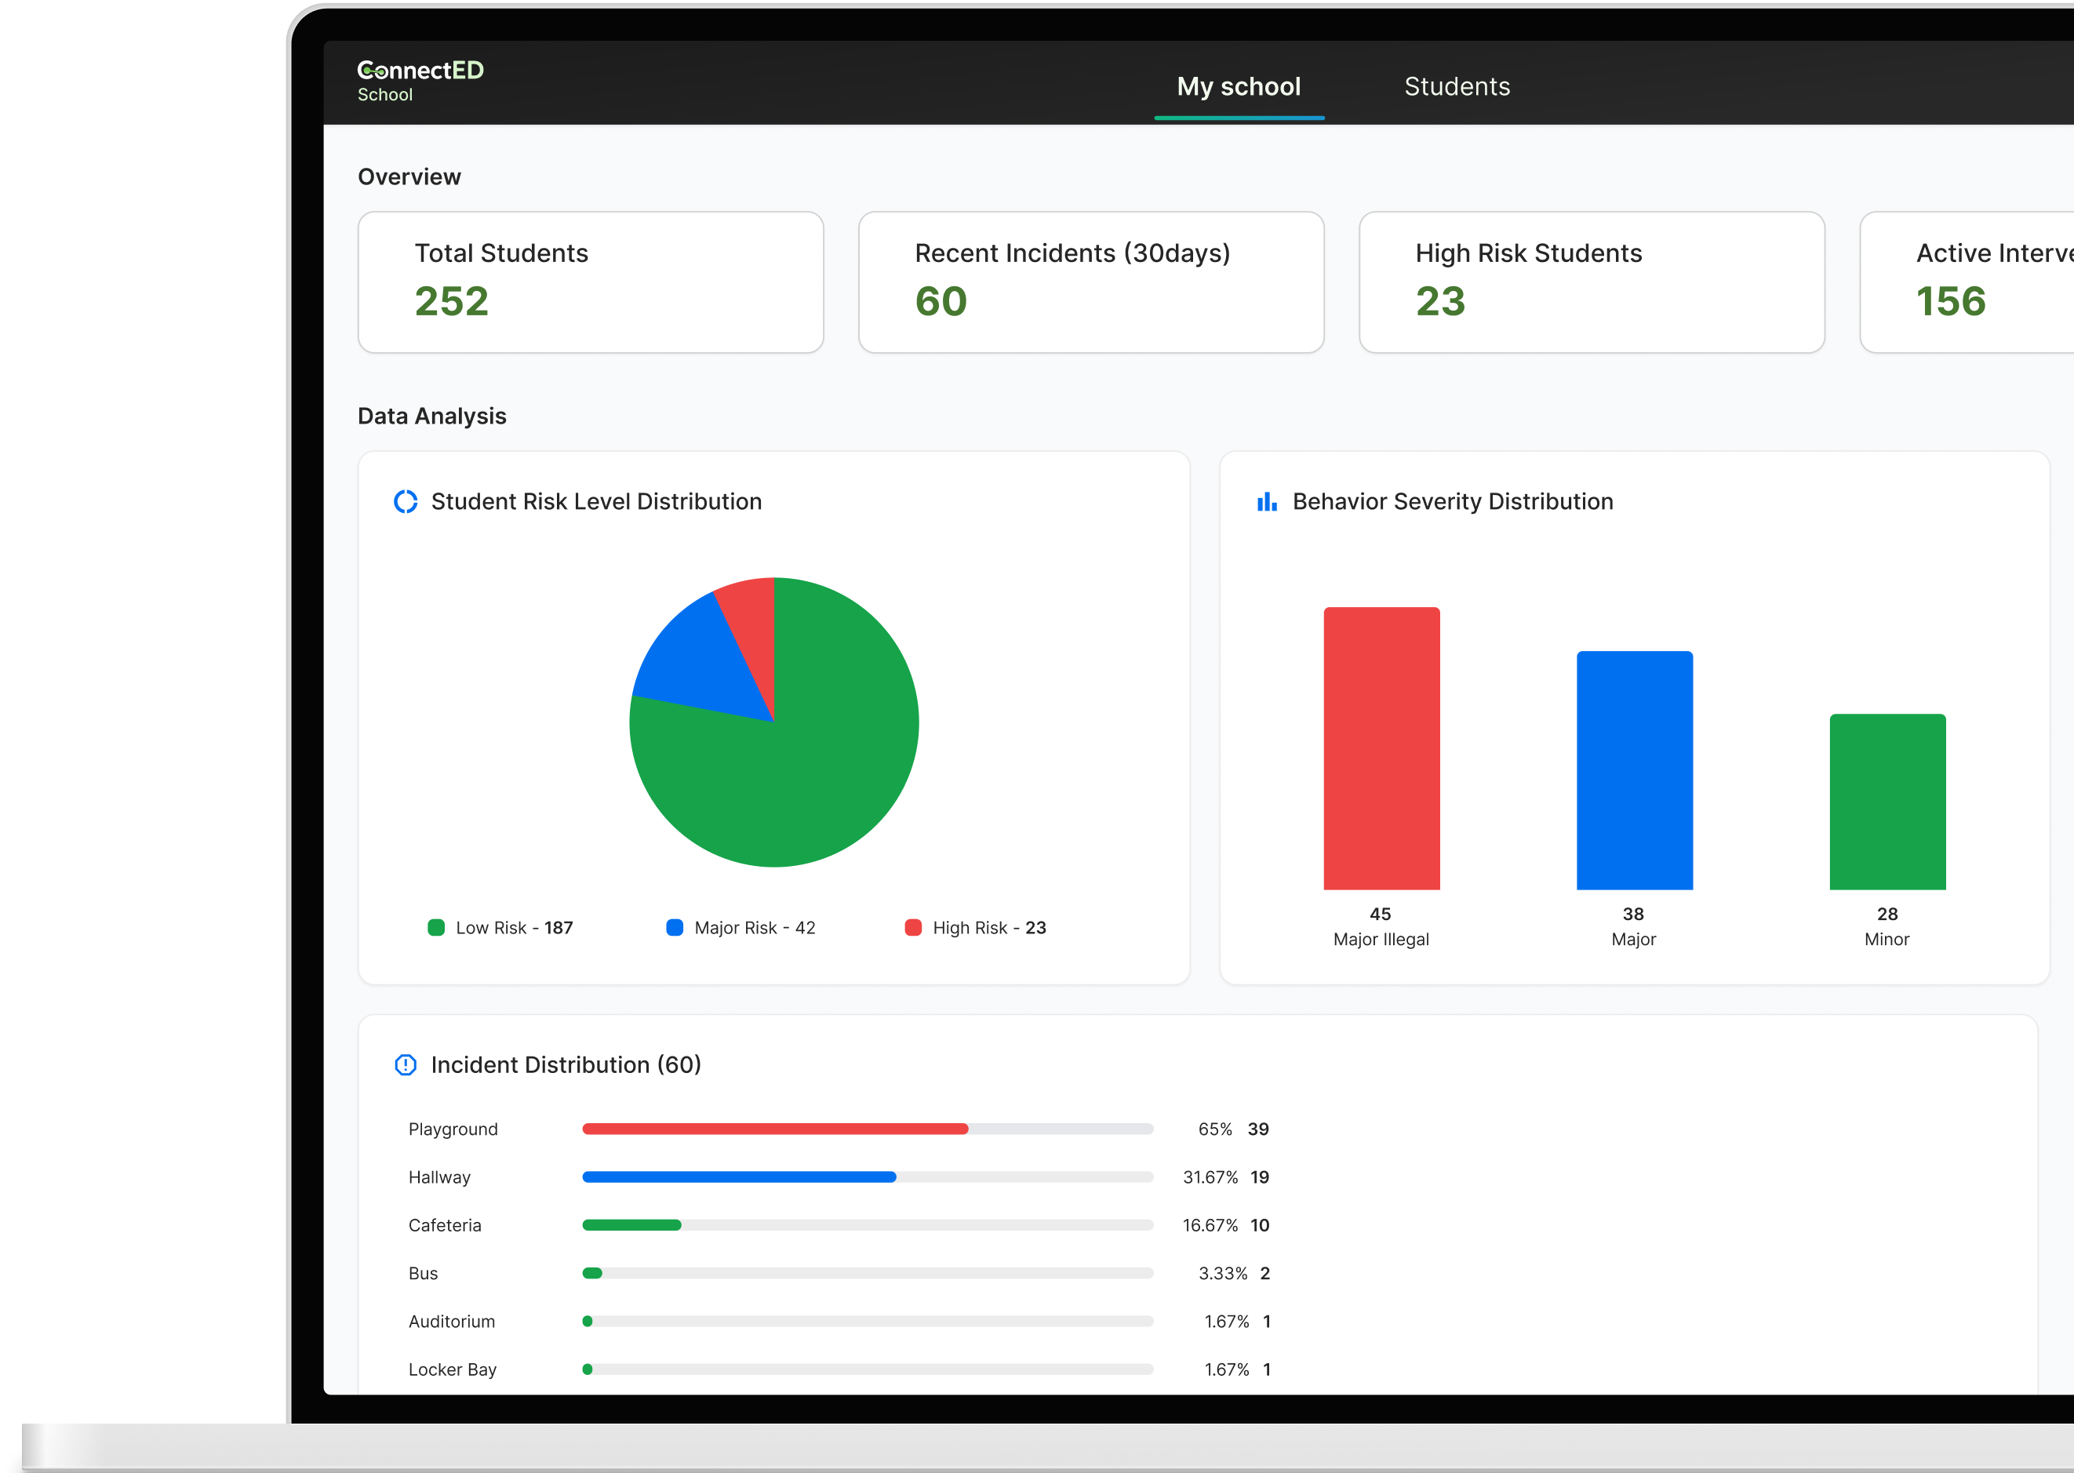Click the blue Major bar
This screenshot has height=1473, width=2074.
(1633, 770)
